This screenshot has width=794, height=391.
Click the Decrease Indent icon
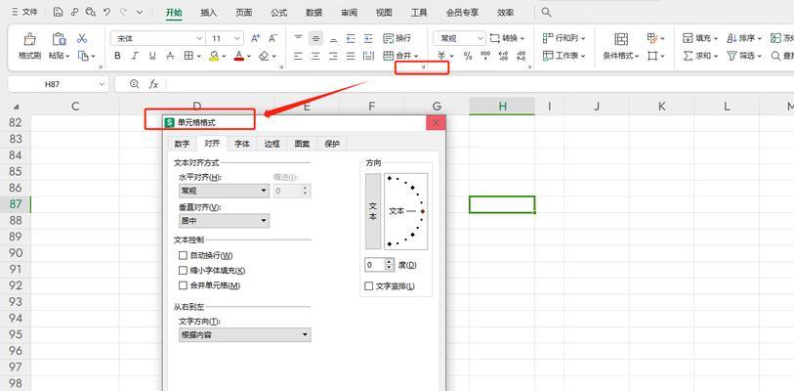tap(351, 38)
